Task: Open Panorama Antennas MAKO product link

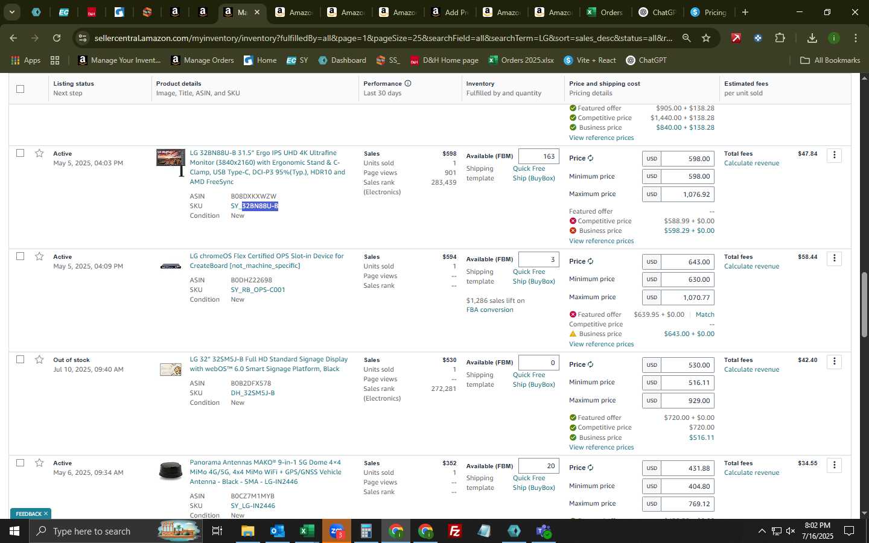Action: (x=266, y=472)
